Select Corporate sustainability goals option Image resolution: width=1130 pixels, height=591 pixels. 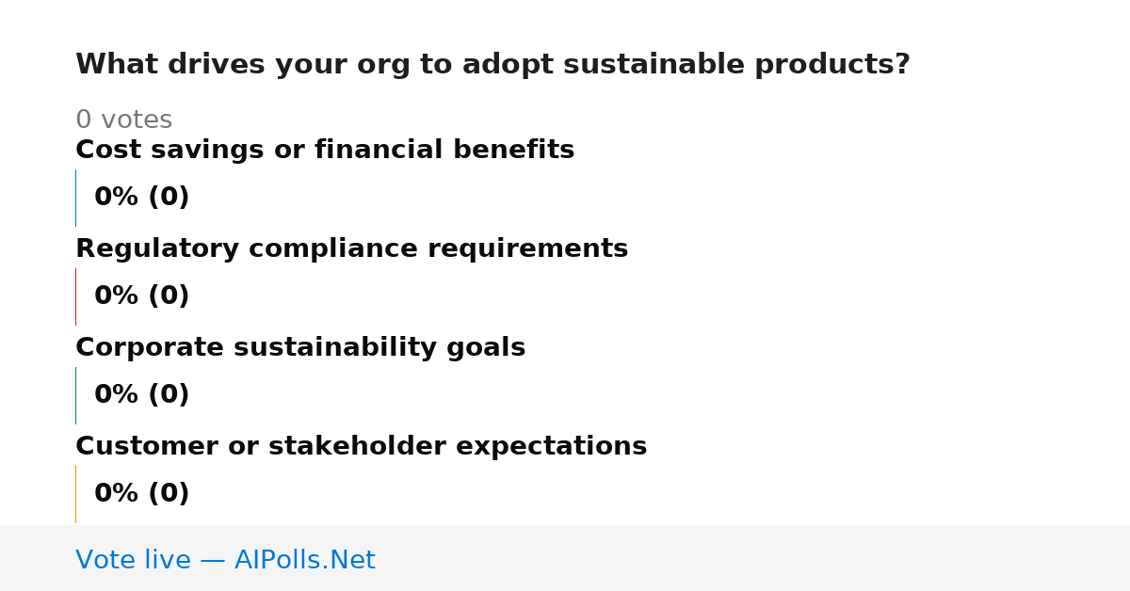pos(300,347)
